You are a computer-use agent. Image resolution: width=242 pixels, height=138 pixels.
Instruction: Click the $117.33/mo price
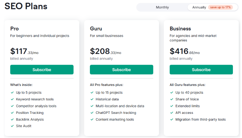[x=25, y=51]
